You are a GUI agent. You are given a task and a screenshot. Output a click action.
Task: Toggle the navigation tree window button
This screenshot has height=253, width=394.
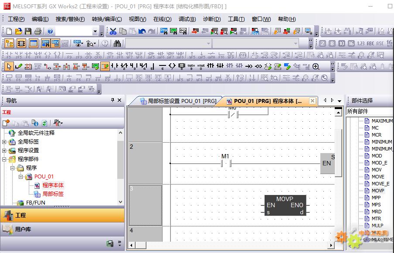(x=9, y=44)
